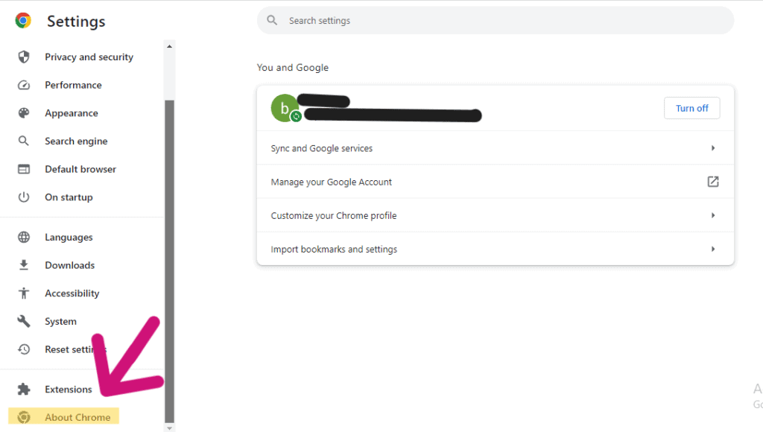The image size is (763, 432).
Task: Click the Reset settings history icon
Action: 23,349
